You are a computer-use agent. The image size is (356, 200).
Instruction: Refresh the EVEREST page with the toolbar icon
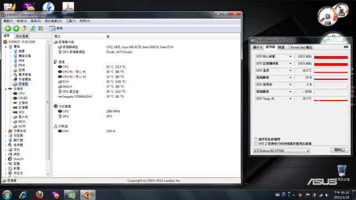(x=32, y=28)
